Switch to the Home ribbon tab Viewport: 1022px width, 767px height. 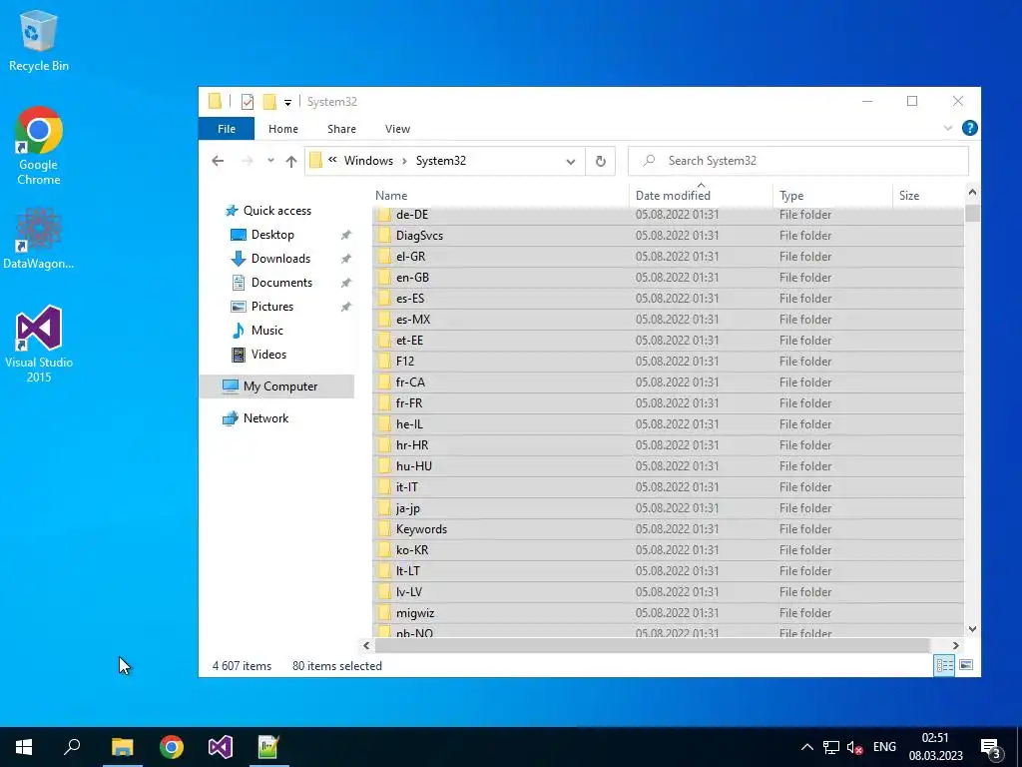[282, 129]
